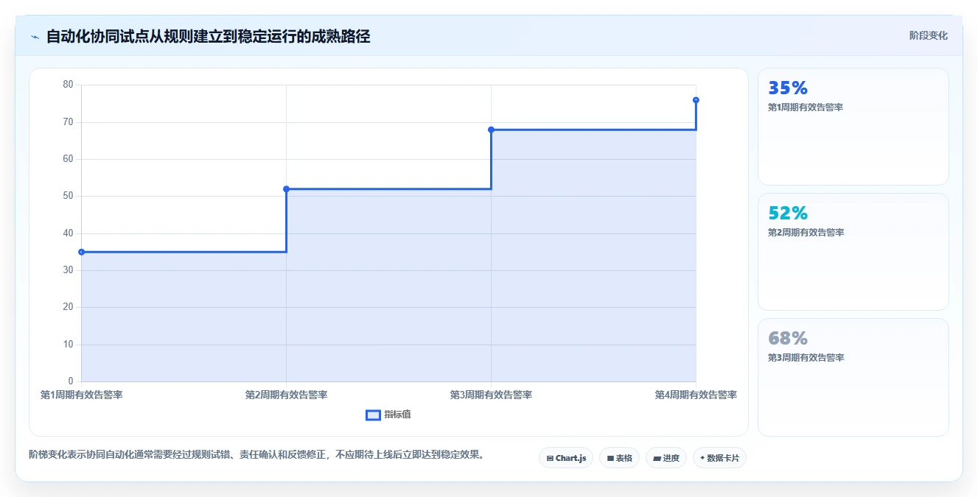Image resolution: width=978 pixels, height=497 pixels.
Task: Click the x-axis label 第3周期有效告警率
Action: [x=491, y=395]
